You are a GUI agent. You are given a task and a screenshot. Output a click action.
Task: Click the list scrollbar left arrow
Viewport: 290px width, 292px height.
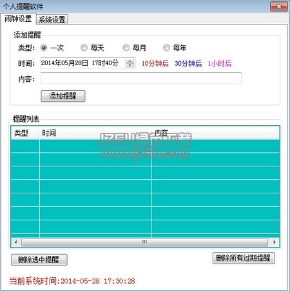pyautogui.click(x=16, y=242)
